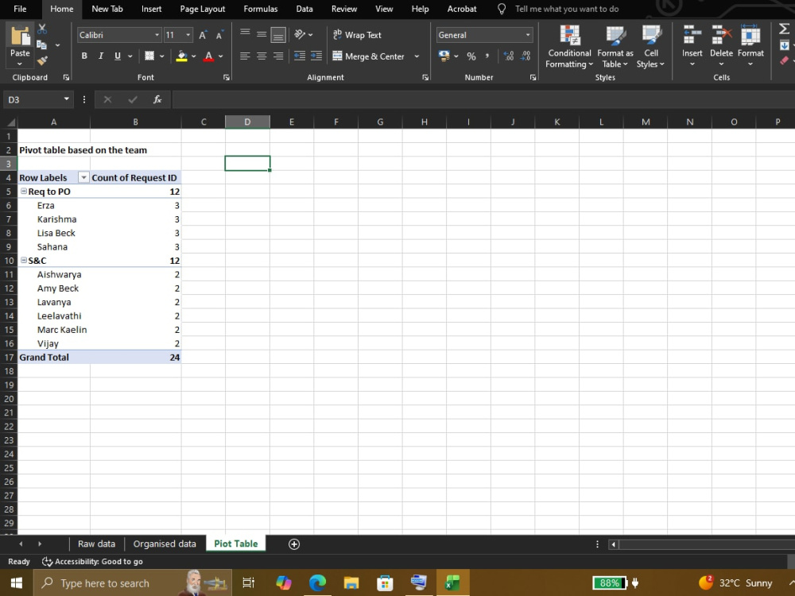Switch to the Page Layout tab
795x596 pixels.
click(202, 9)
